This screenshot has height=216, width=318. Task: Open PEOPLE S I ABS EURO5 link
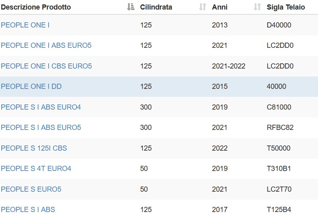coord(41,128)
